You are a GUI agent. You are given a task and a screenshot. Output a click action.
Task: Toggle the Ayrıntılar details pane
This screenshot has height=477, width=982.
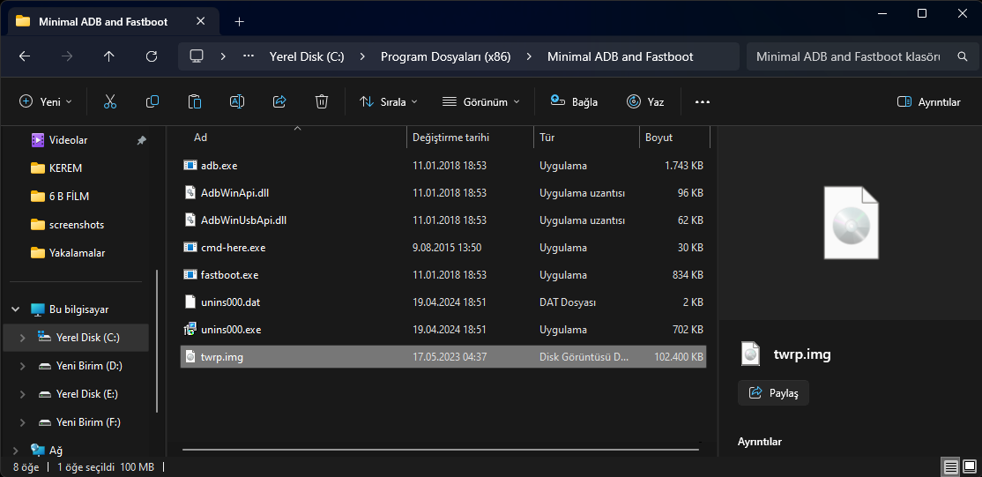929,101
